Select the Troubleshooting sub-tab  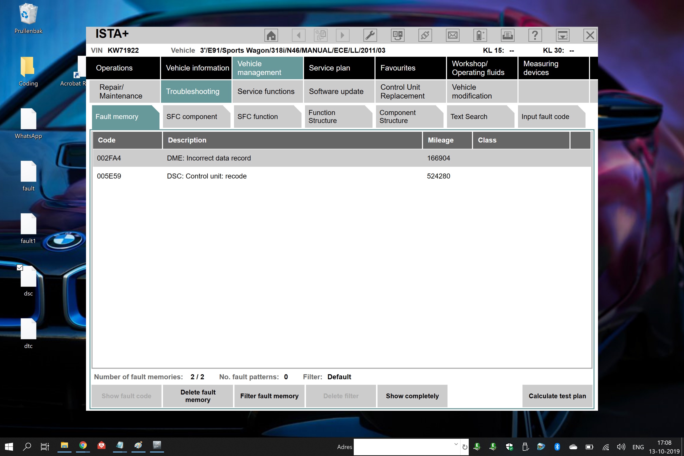pyautogui.click(x=196, y=91)
